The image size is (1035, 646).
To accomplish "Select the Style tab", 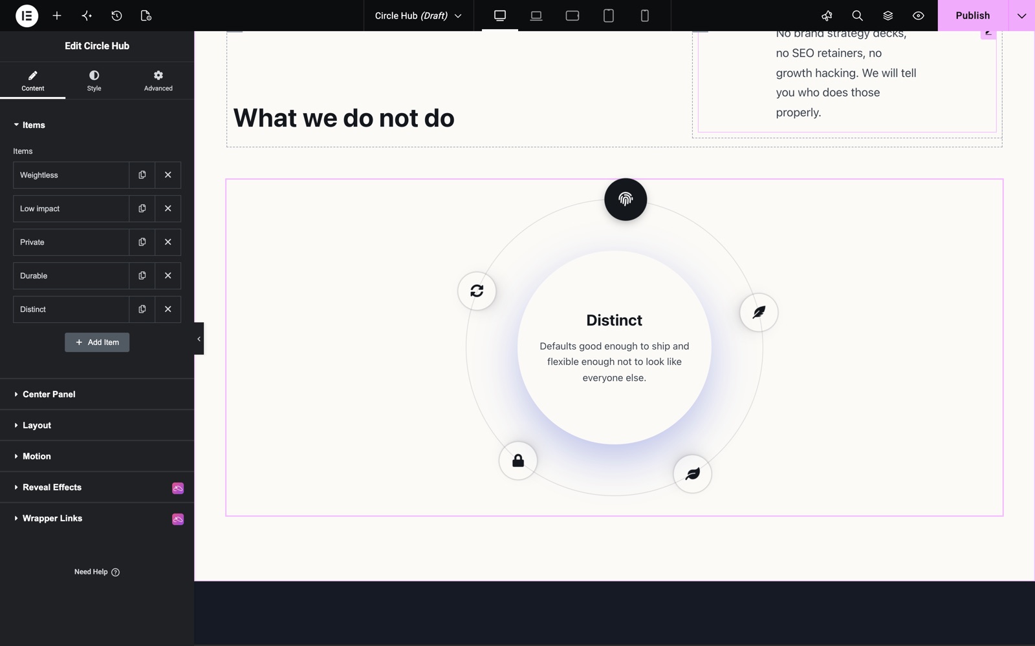I will tap(94, 81).
